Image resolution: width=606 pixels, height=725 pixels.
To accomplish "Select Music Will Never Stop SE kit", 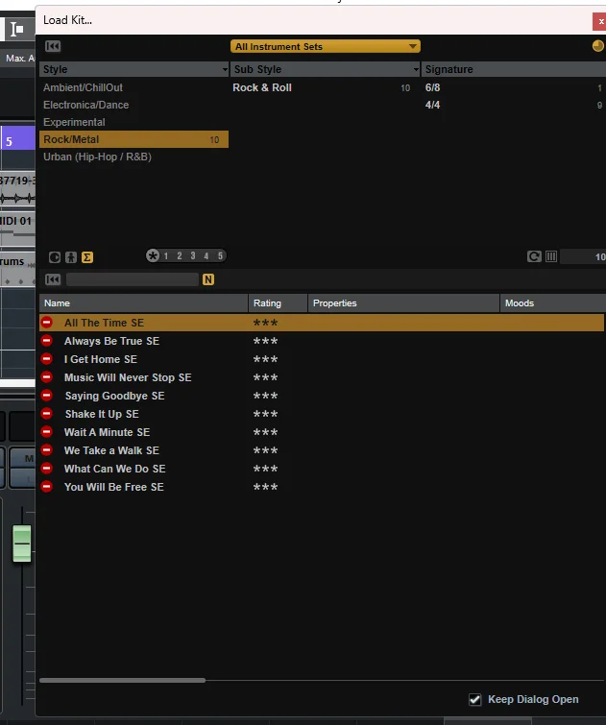I will point(322,377).
